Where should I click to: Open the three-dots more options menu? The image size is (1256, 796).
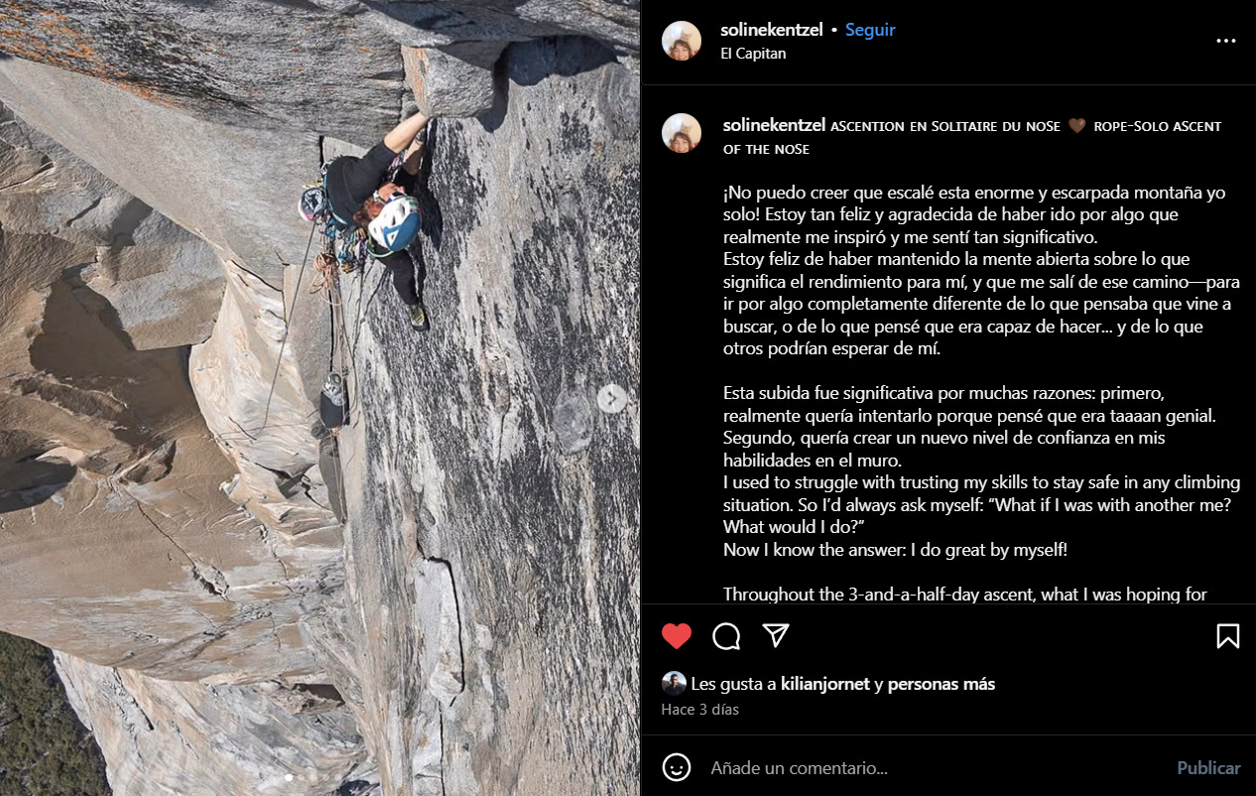click(1226, 42)
